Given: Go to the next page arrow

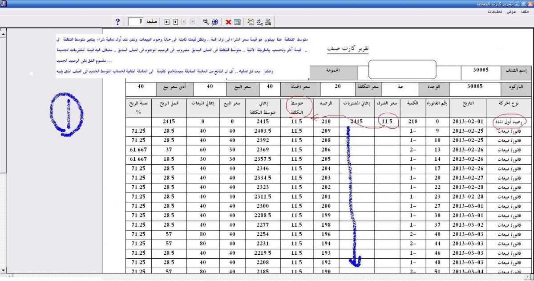Looking at the screenshot, I should tap(175, 21).
